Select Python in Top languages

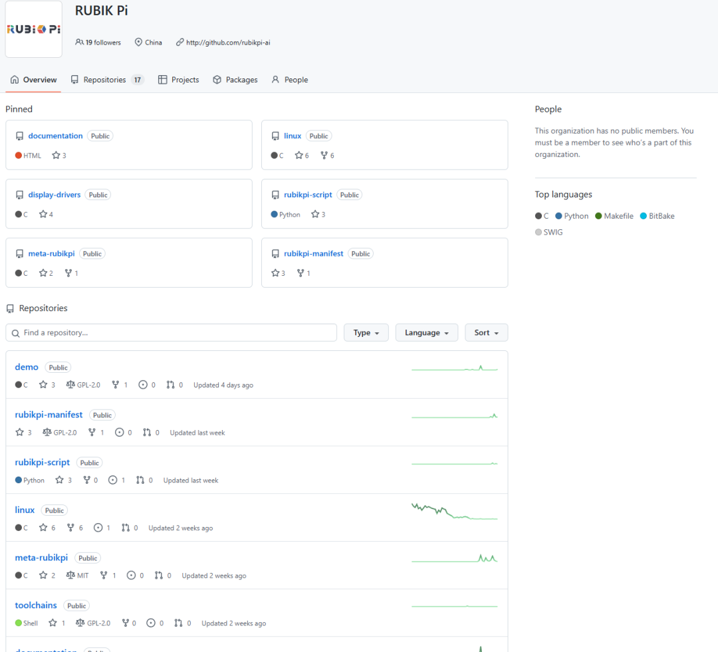click(572, 215)
